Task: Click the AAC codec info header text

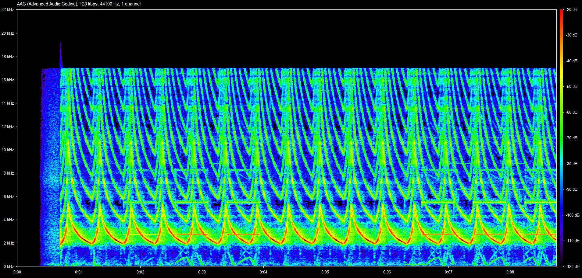Action: coord(79,4)
